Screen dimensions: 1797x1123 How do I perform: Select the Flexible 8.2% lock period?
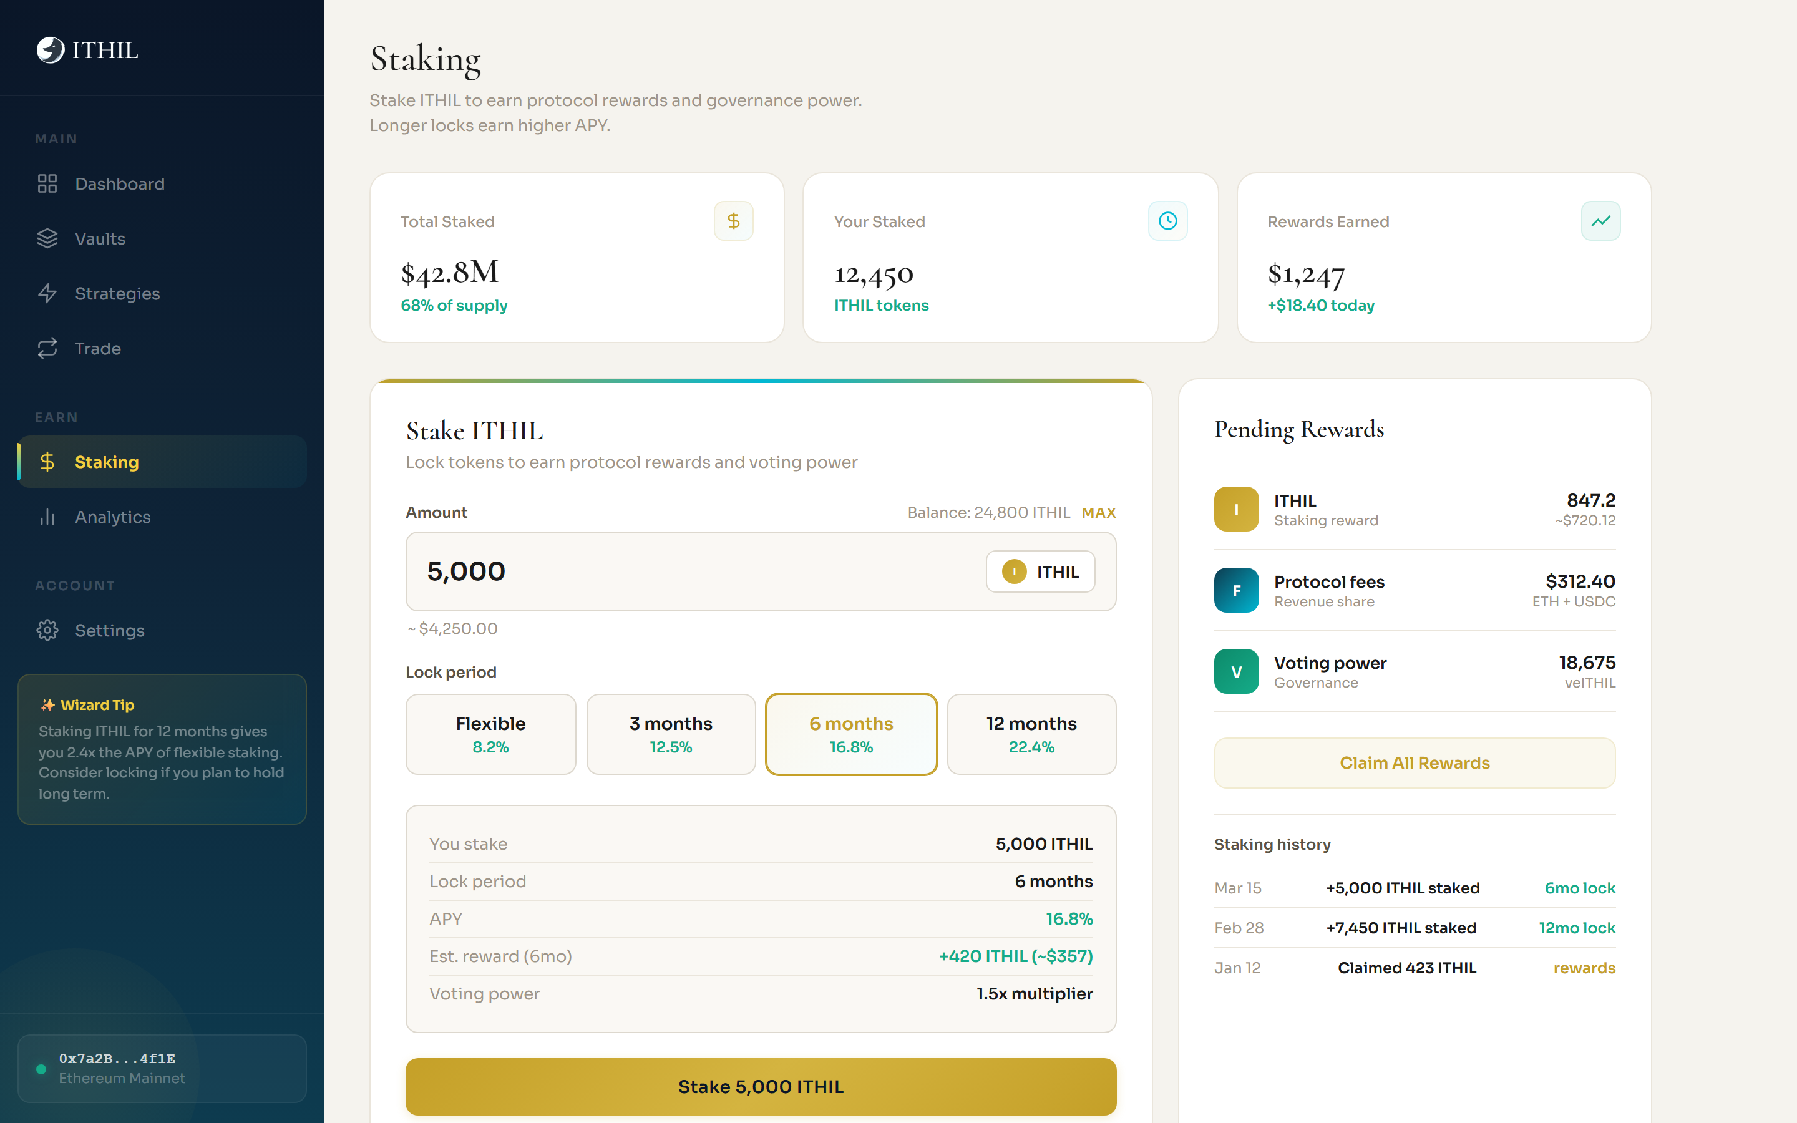[491, 734]
